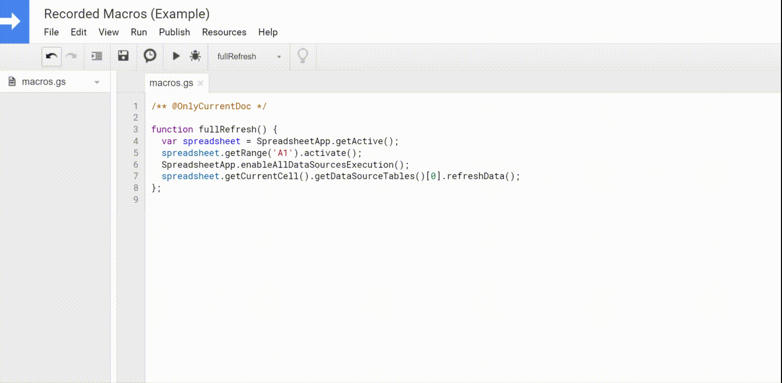Start debugging using the bug icon

click(195, 56)
